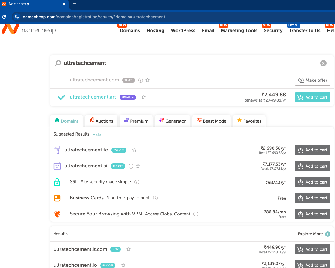The height and width of the screenshot is (268, 335).
Task: Click the 40% OFF badge
Action: pyautogui.click(x=108, y=265)
